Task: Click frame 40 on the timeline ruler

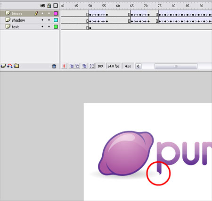Action: tap(62, 6)
